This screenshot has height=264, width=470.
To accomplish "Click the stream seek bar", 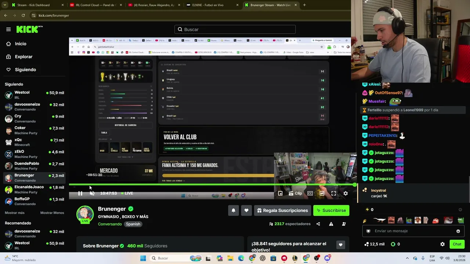I will [x=212, y=184].
